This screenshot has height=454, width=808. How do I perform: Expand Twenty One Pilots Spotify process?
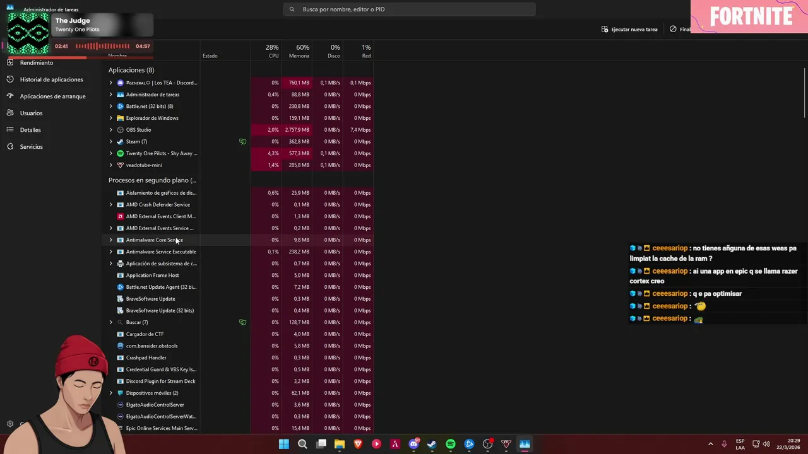click(x=110, y=153)
